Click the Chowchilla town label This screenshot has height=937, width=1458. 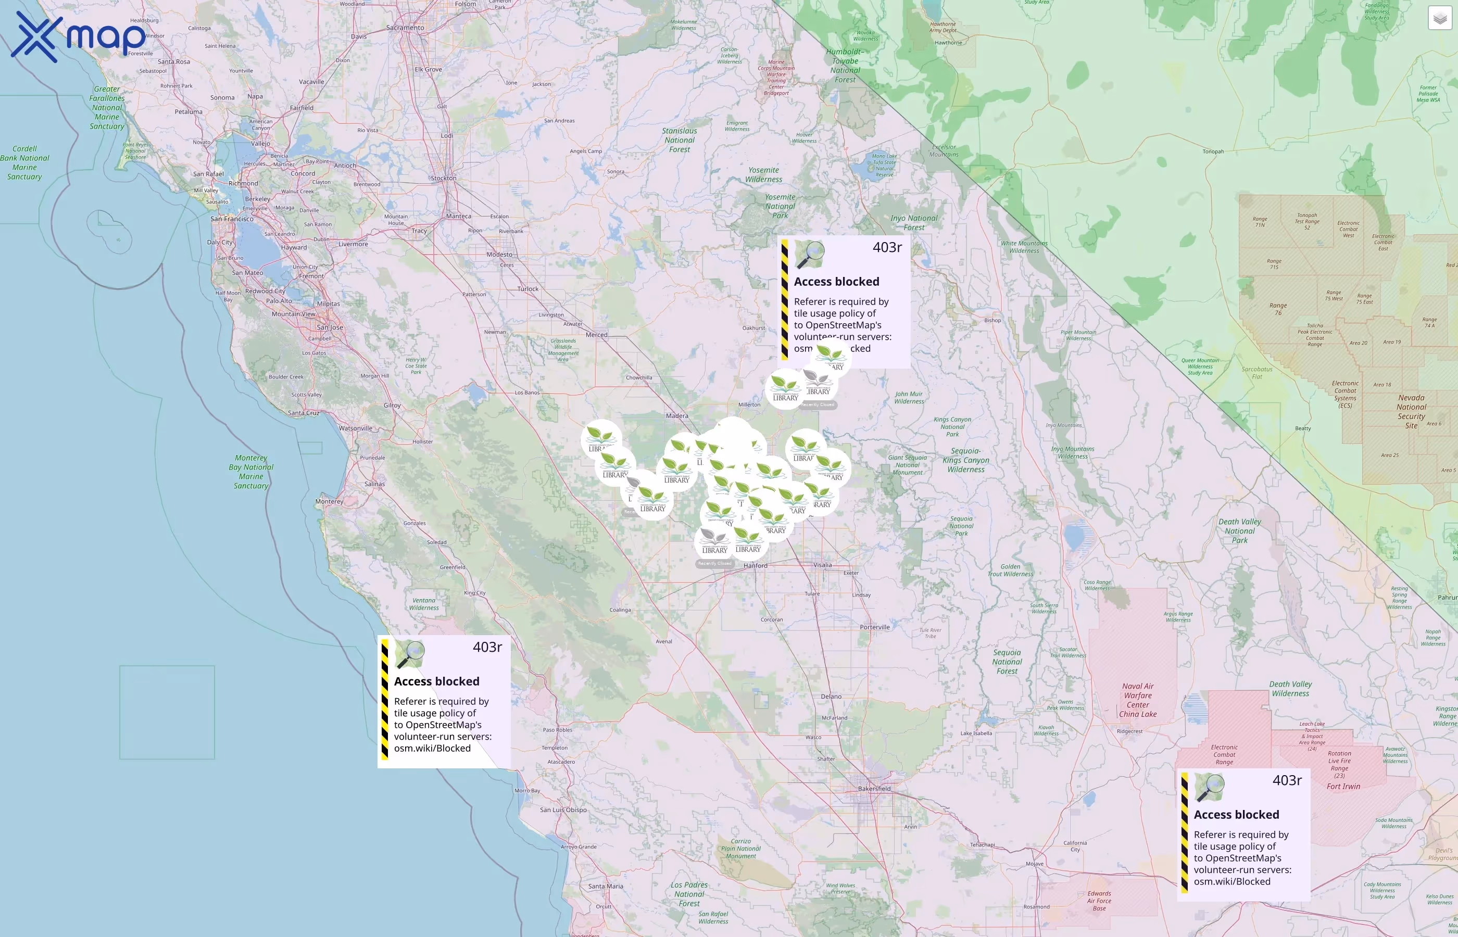639,378
